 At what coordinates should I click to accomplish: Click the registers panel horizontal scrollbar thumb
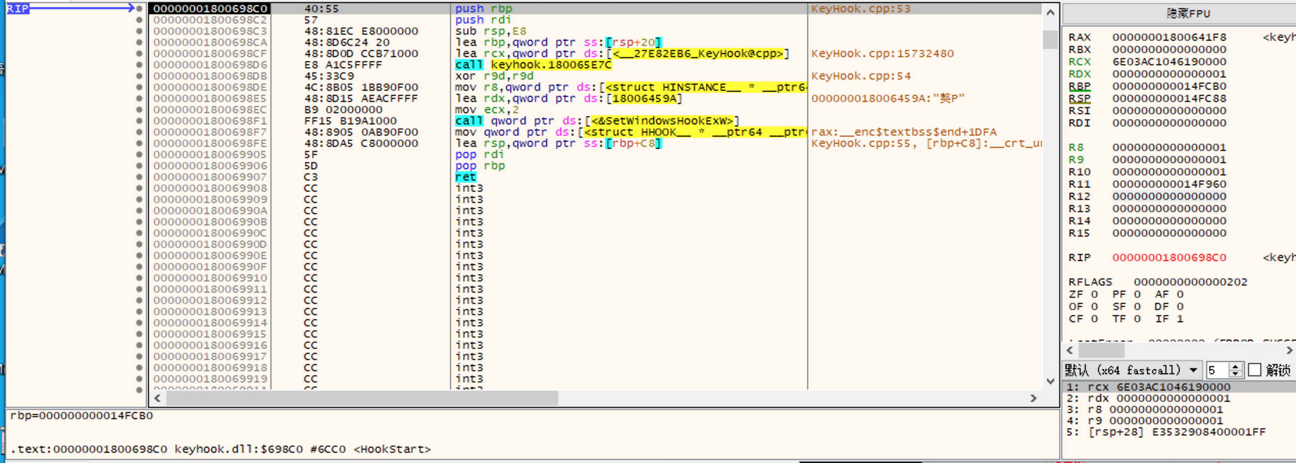point(1101,350)
